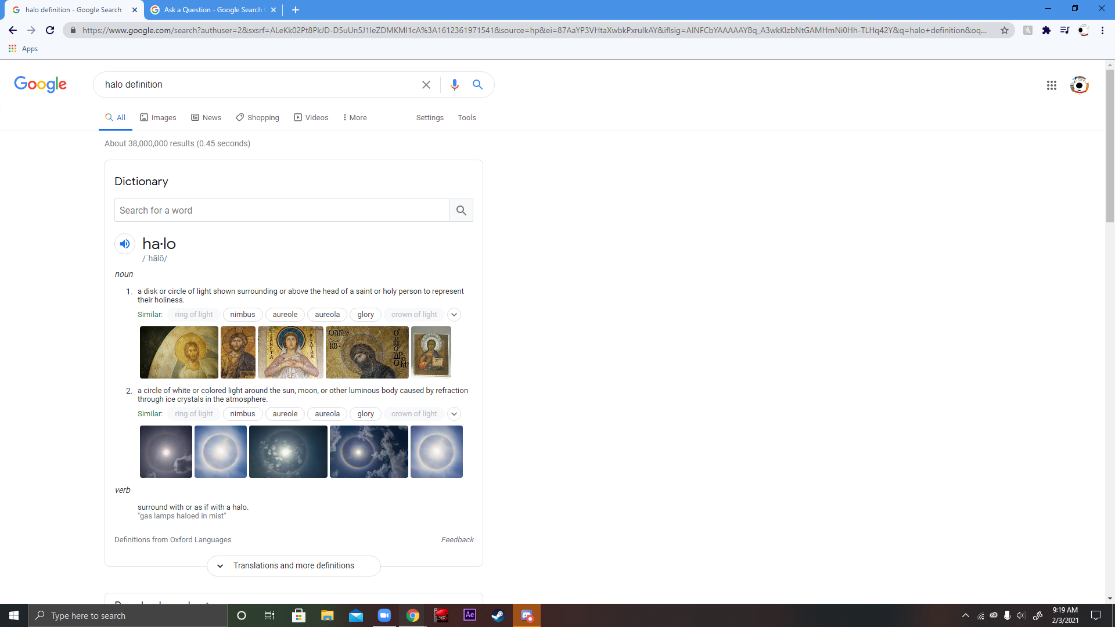The height and width of the screenshot is (627, 1115).
Task: Open Steam from the taskbar
Action: tap(498, 615)
